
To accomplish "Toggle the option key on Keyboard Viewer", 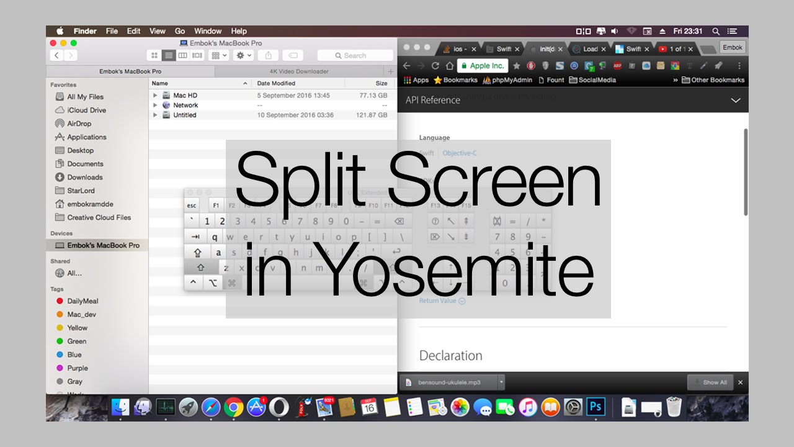I will coord(213,282).
